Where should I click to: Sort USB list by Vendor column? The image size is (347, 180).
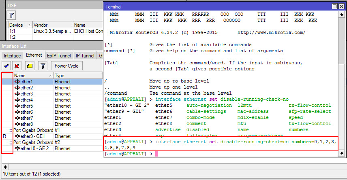tap(53, 25)
